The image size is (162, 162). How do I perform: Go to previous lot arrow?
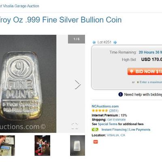pyautogui.click(x=94, y=43)
